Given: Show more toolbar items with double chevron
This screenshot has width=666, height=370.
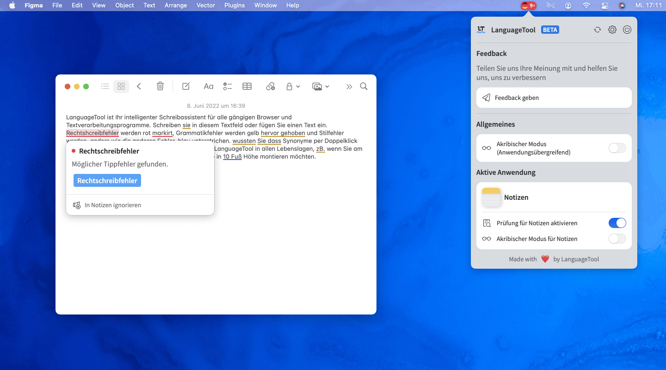Looking at the screenshot, I should coord(349,86).
